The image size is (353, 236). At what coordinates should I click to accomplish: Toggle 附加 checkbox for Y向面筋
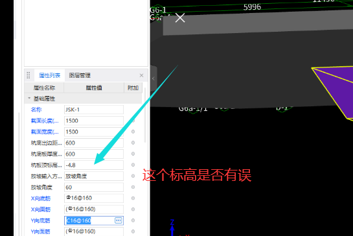pyautogui.click(x=133, y=231)
